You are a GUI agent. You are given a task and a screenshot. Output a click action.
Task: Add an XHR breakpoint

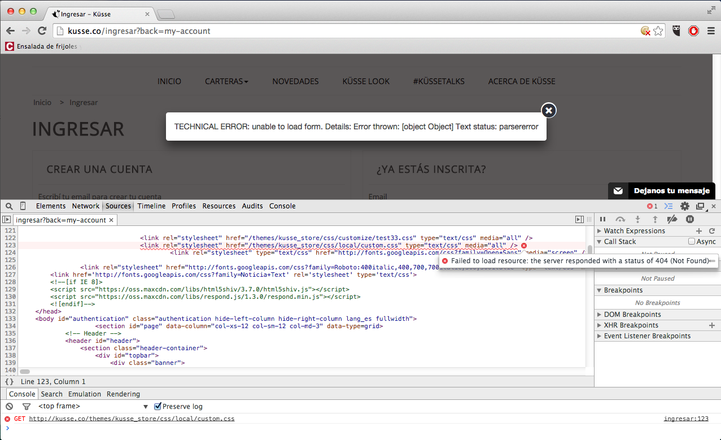pyautogui.click(x=712, y=325)
